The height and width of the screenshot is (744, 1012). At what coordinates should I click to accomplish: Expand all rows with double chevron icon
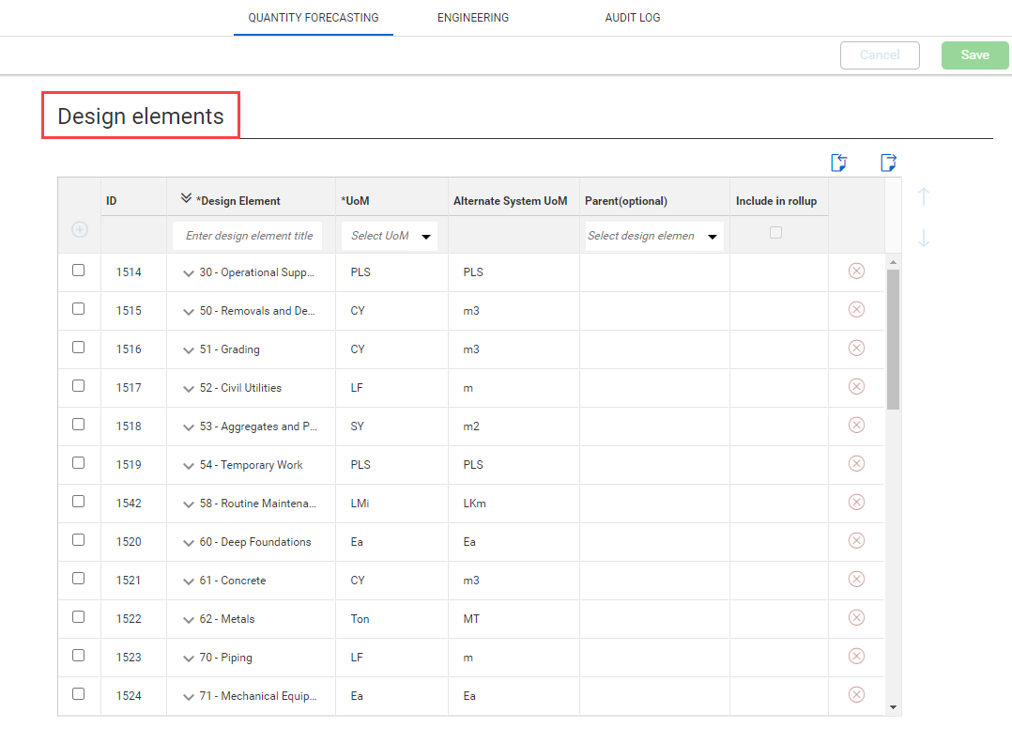185,199
